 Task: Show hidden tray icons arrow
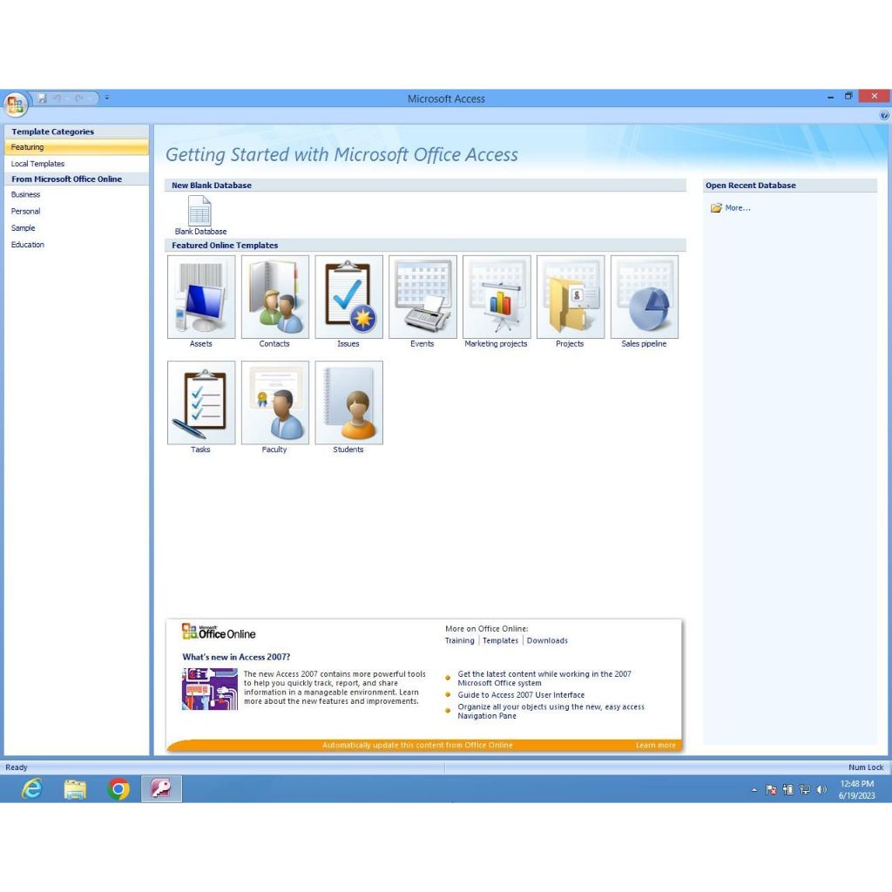coord(754,789)
